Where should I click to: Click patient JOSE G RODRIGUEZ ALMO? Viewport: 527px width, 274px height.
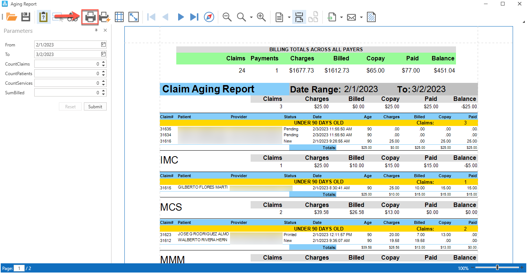coord(203,234)
